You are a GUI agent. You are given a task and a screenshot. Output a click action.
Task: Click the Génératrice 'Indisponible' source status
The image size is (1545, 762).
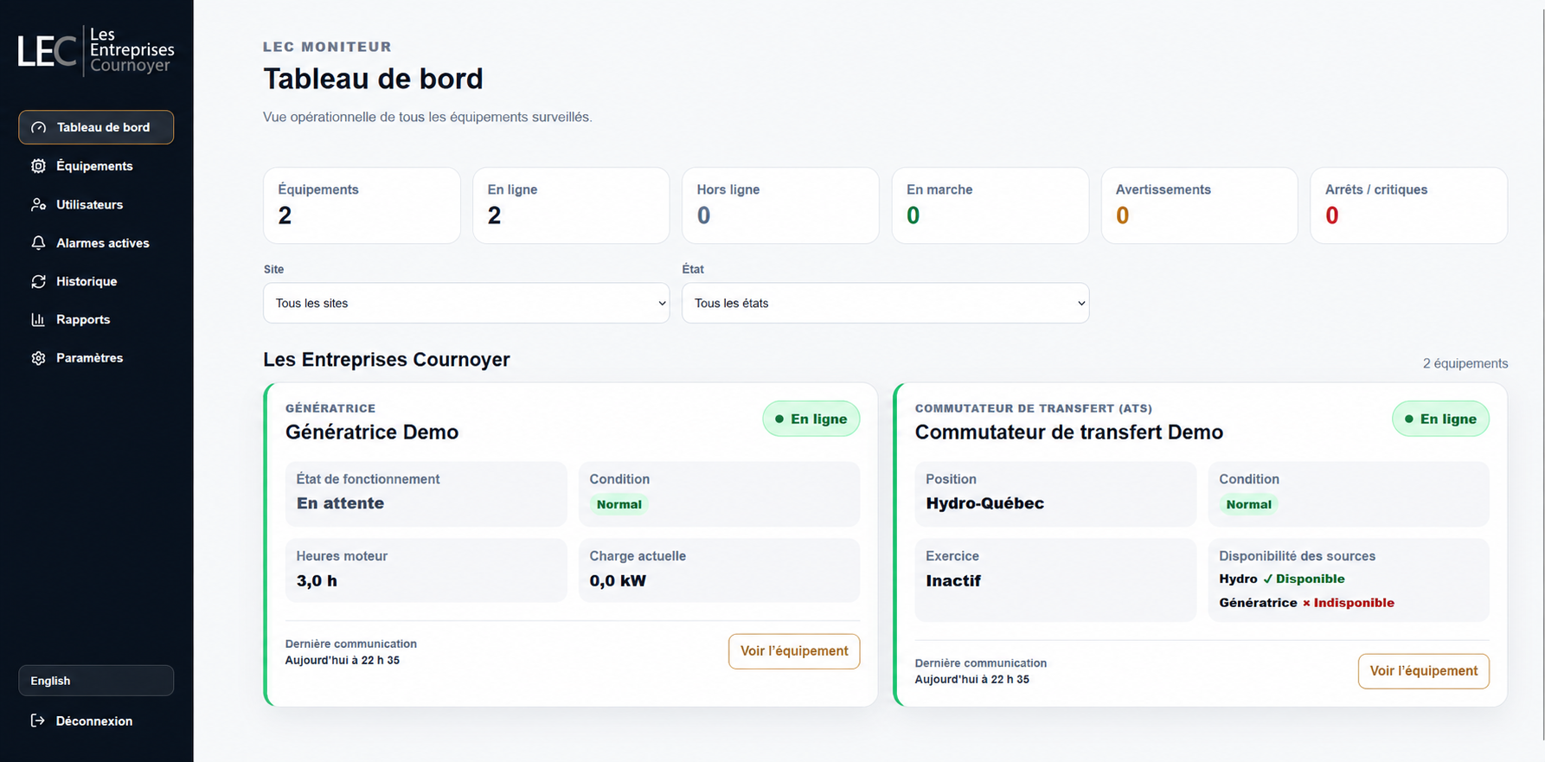[1348, 603]
